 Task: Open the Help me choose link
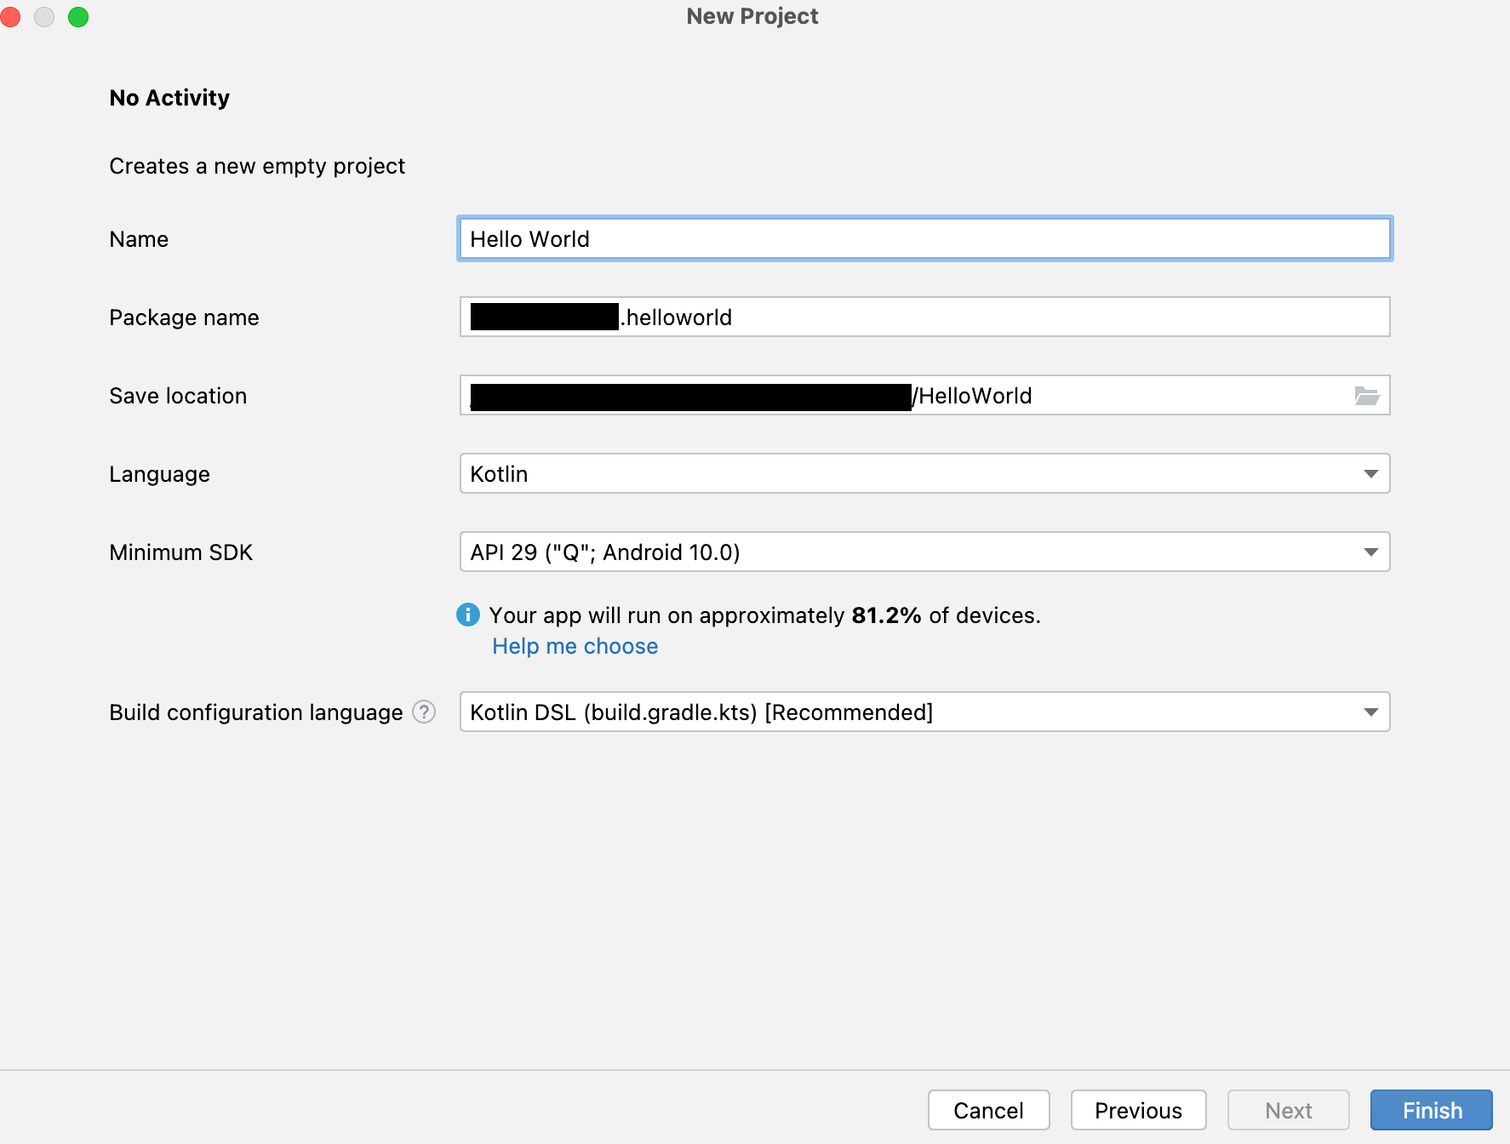point(575,646)
